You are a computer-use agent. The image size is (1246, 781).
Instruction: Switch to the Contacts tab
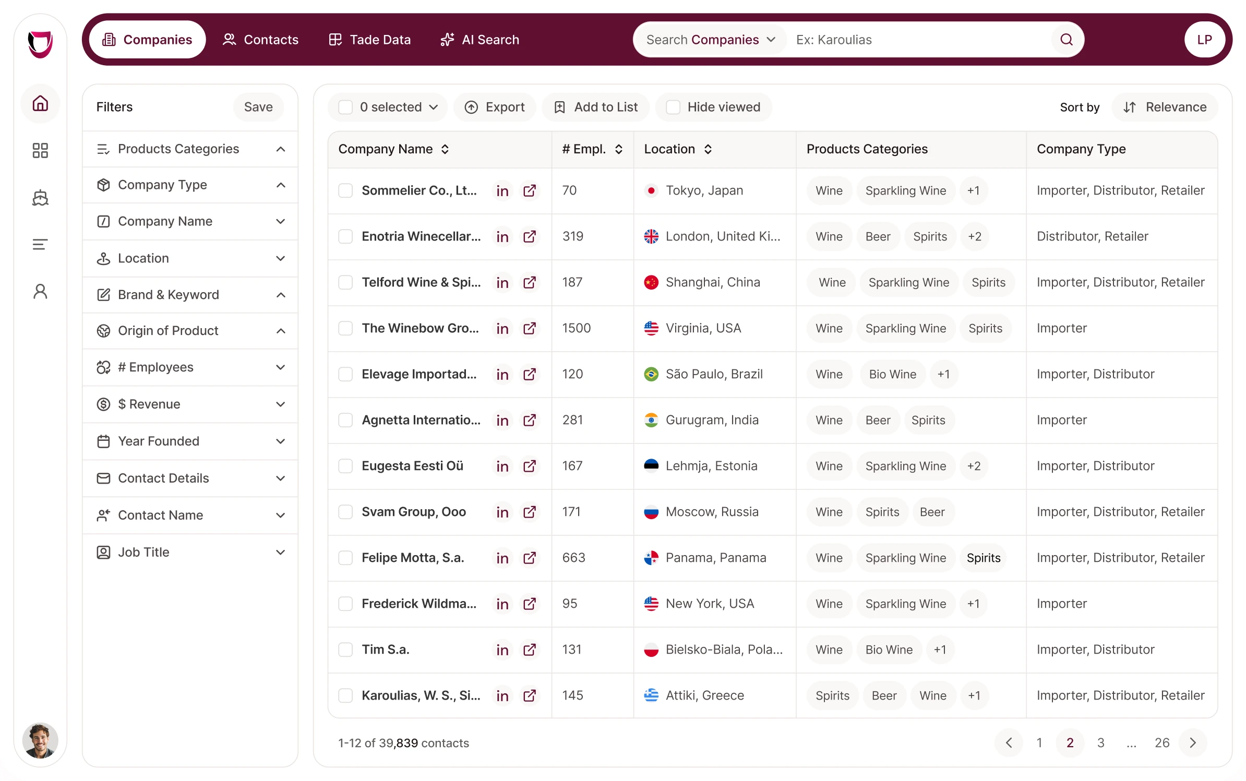260,40
